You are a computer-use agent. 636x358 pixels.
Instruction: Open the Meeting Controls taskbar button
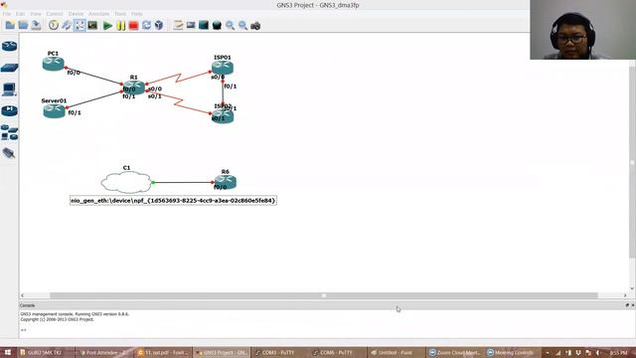click(x=512, y=352)
